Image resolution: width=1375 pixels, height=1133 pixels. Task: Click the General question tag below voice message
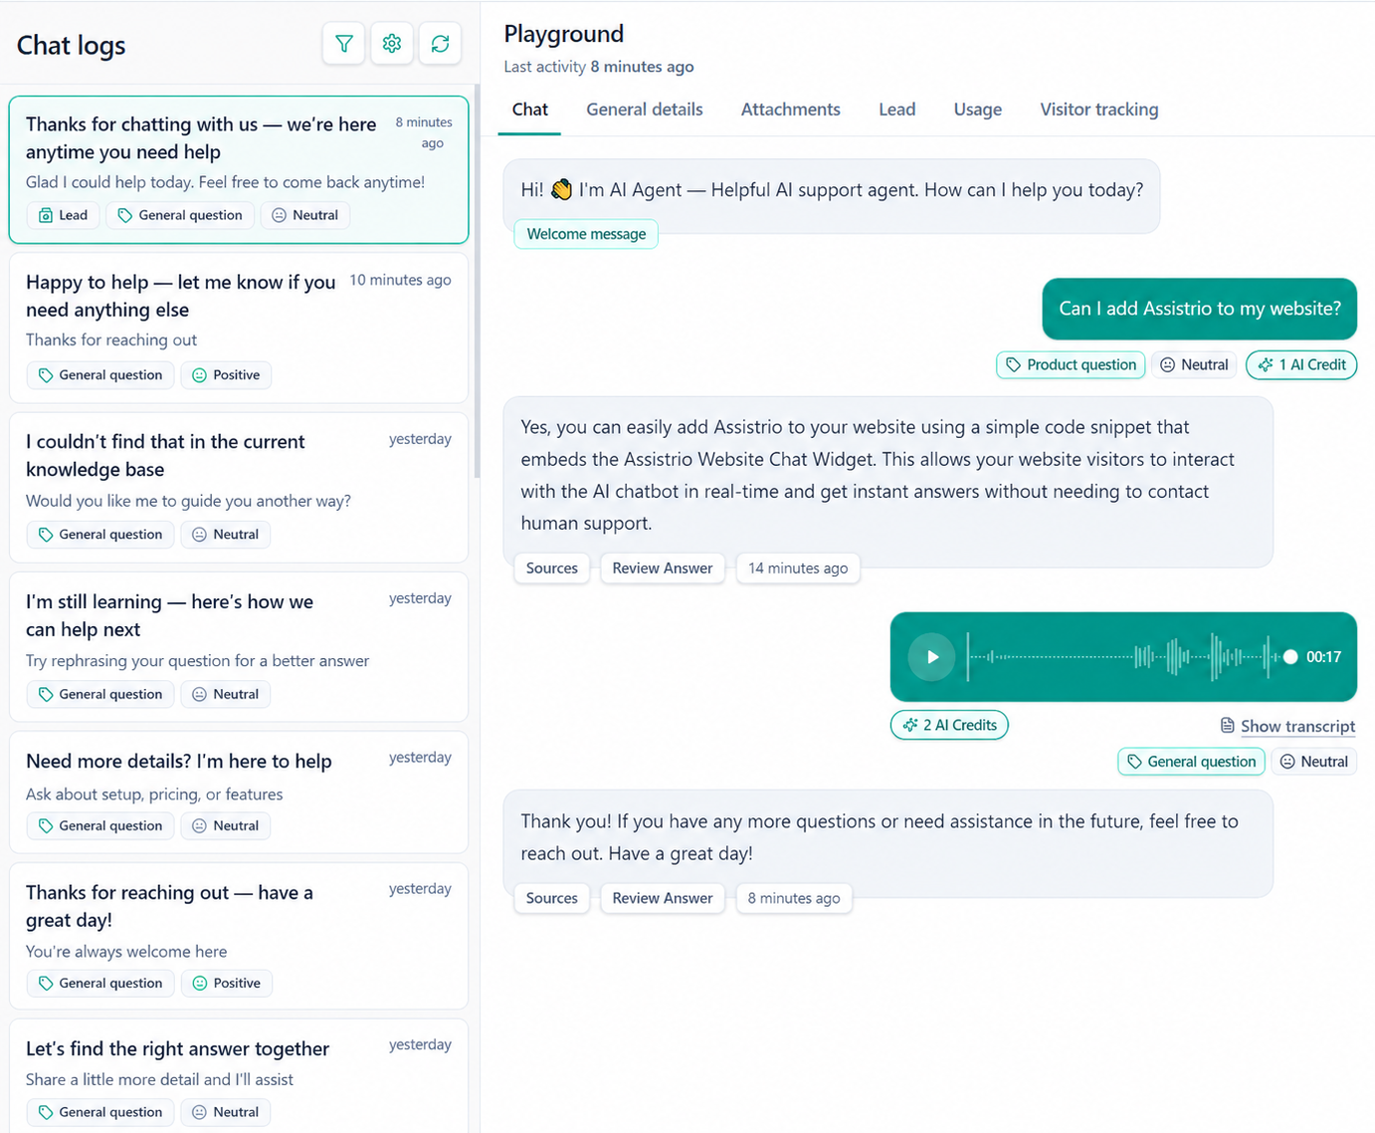(1191, 762)
